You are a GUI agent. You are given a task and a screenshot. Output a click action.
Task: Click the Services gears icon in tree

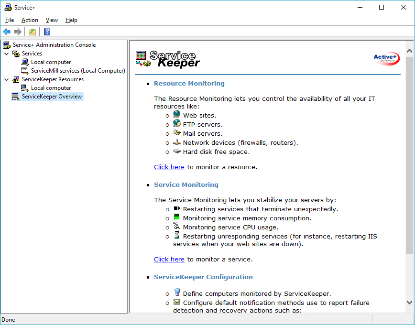[x=16, y=54]
